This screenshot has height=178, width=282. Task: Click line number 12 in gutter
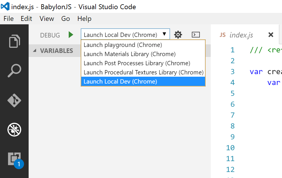(230, 169)
